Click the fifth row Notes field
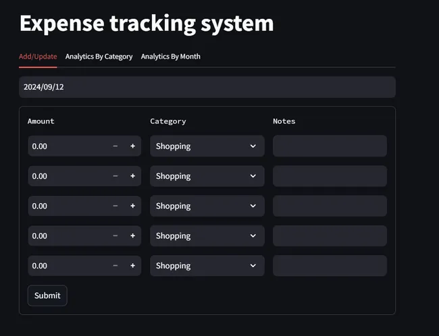Screen dimensions: 439x336 click(330, 266)
